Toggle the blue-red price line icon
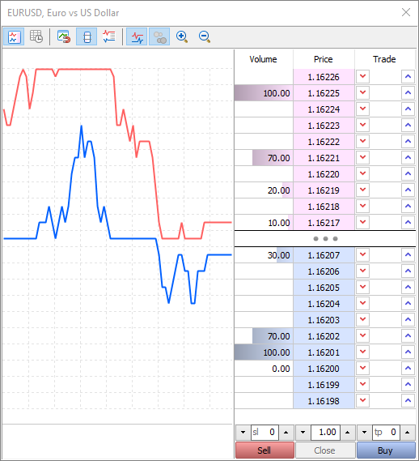 click(137, 37)
